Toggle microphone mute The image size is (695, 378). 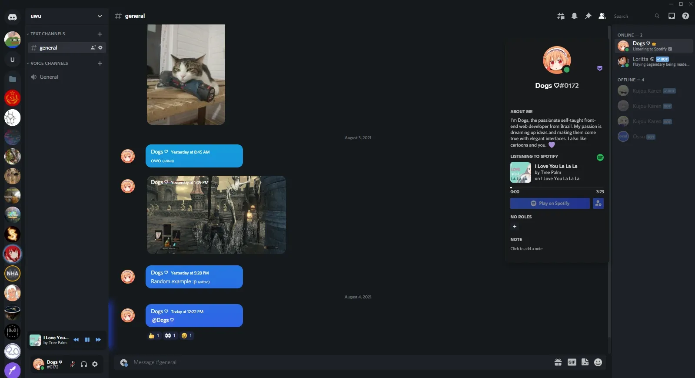click(x=73, y=364)
